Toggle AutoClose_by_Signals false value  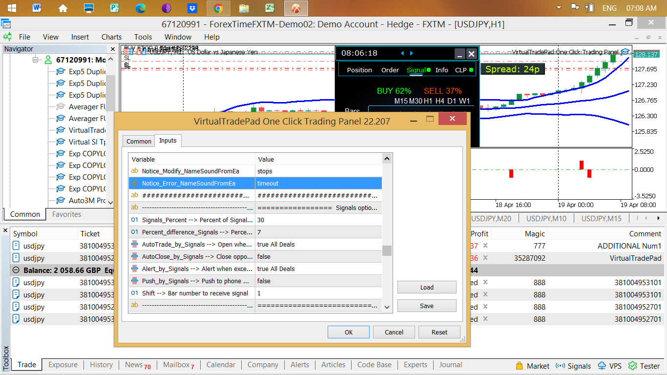(x=318, y=257)
